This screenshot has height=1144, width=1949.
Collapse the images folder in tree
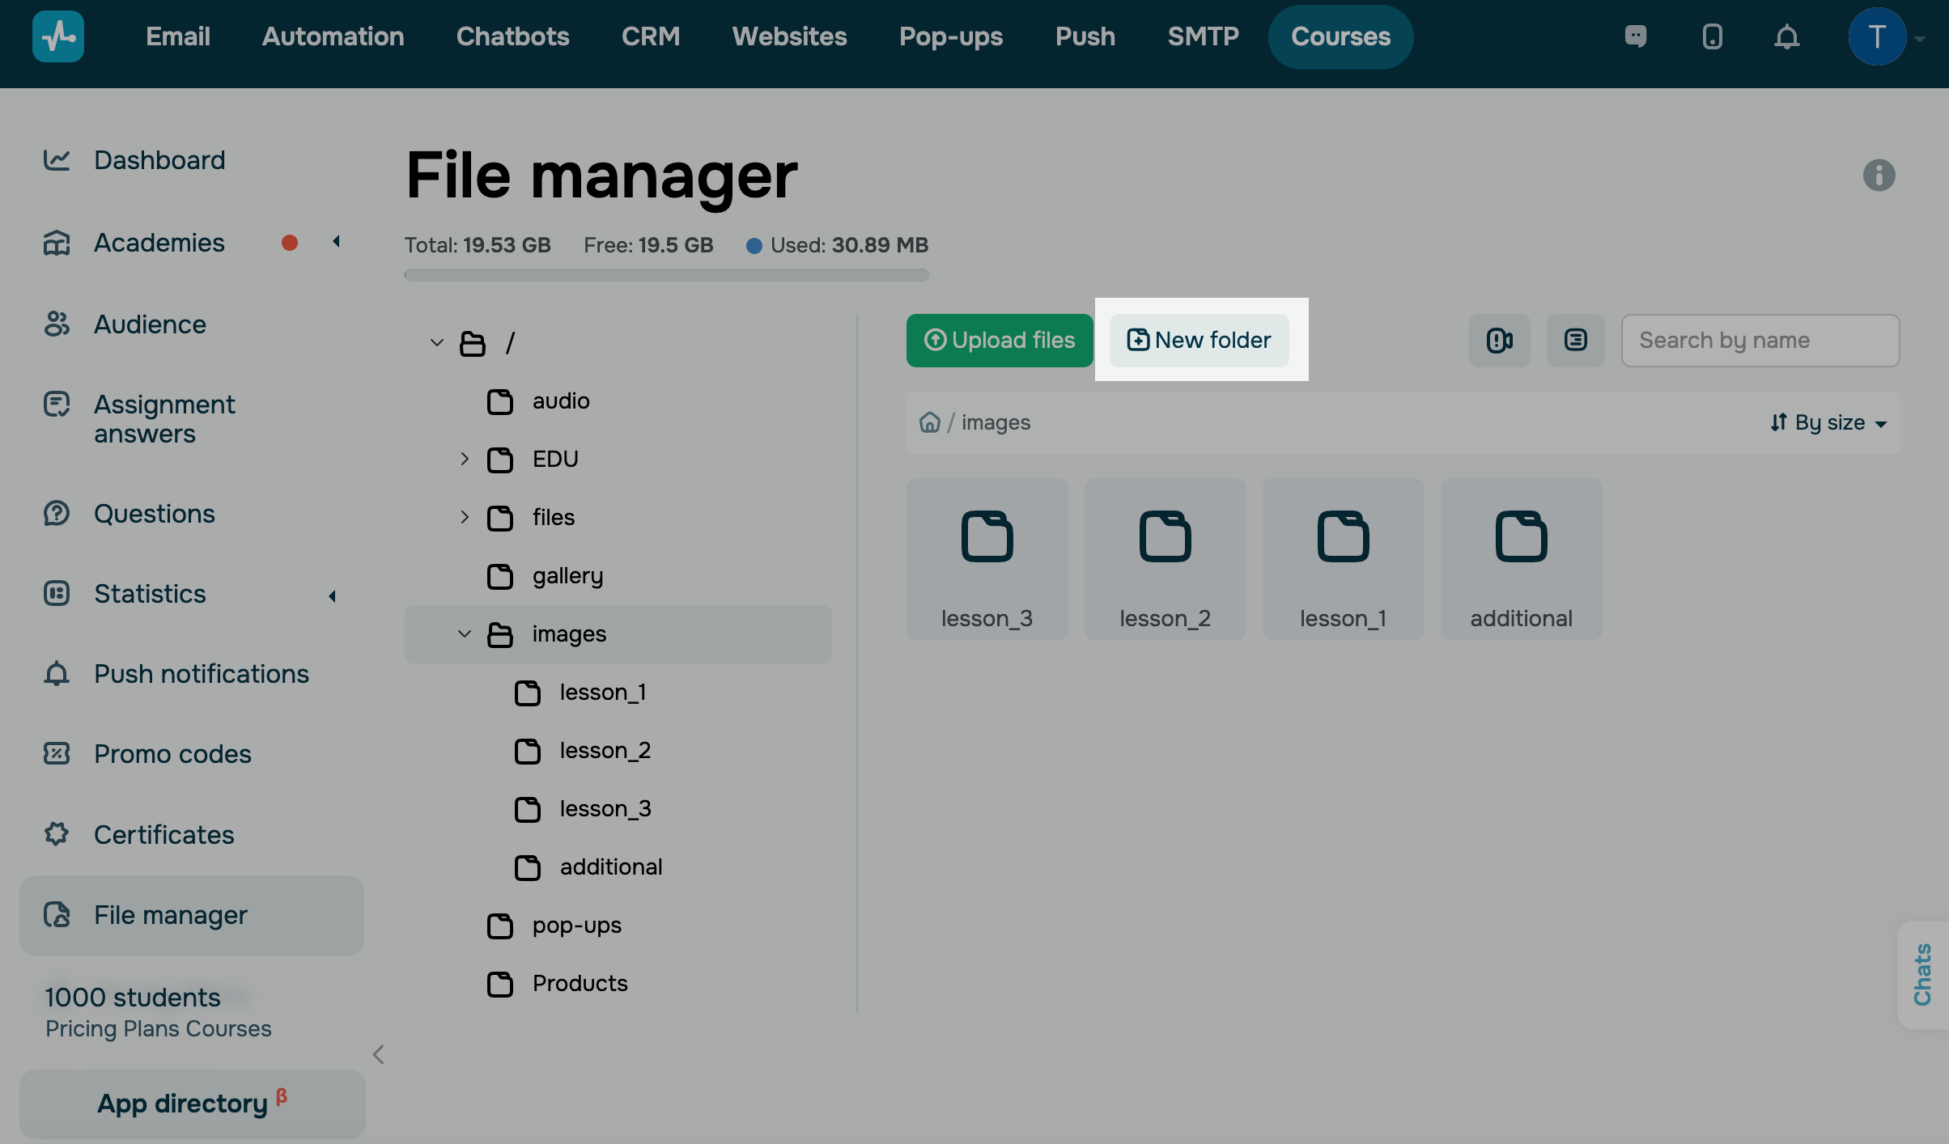pyautogui.click(x=465, y=633)
